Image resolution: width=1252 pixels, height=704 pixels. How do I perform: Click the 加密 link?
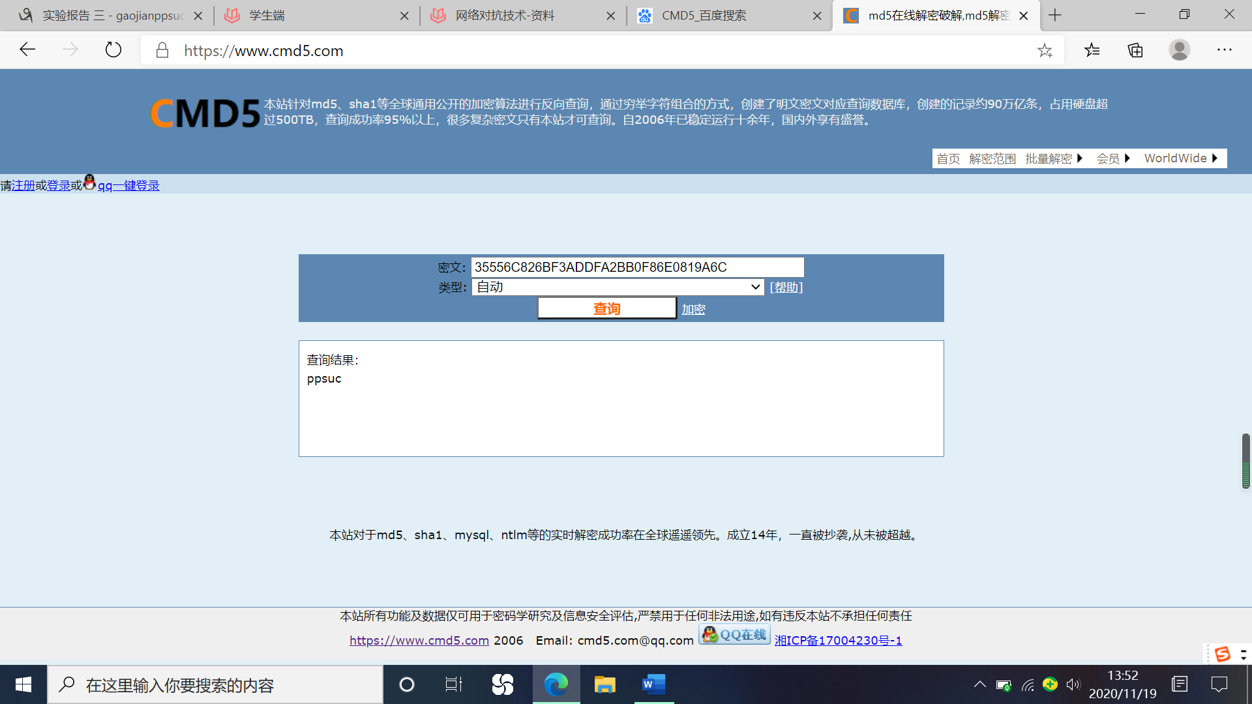[693, 310]
